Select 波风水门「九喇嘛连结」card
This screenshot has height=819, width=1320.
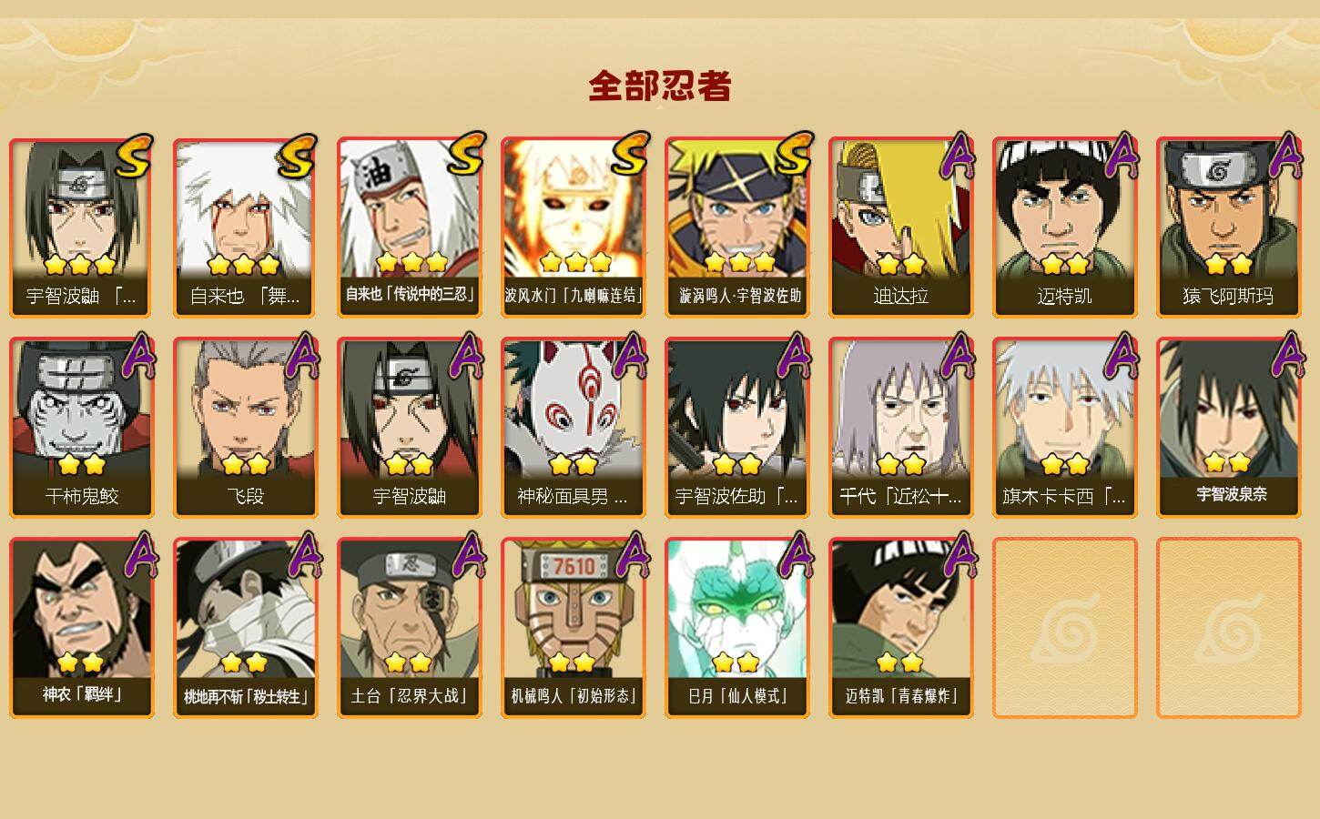(573, 227)
